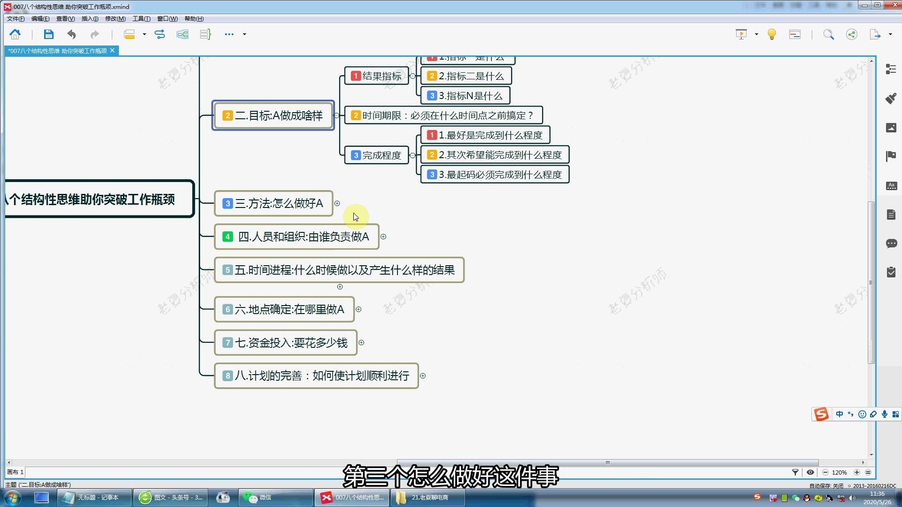Open presentation mode dropdown arrow

click(x=756, y=34)
